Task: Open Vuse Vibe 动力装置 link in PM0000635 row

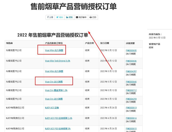Action: (54, 50)
